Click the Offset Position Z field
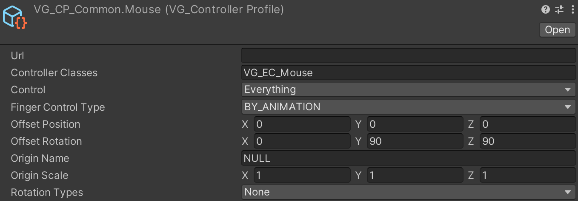This screenshot has width=578, height=201. (x=528, y=124)
